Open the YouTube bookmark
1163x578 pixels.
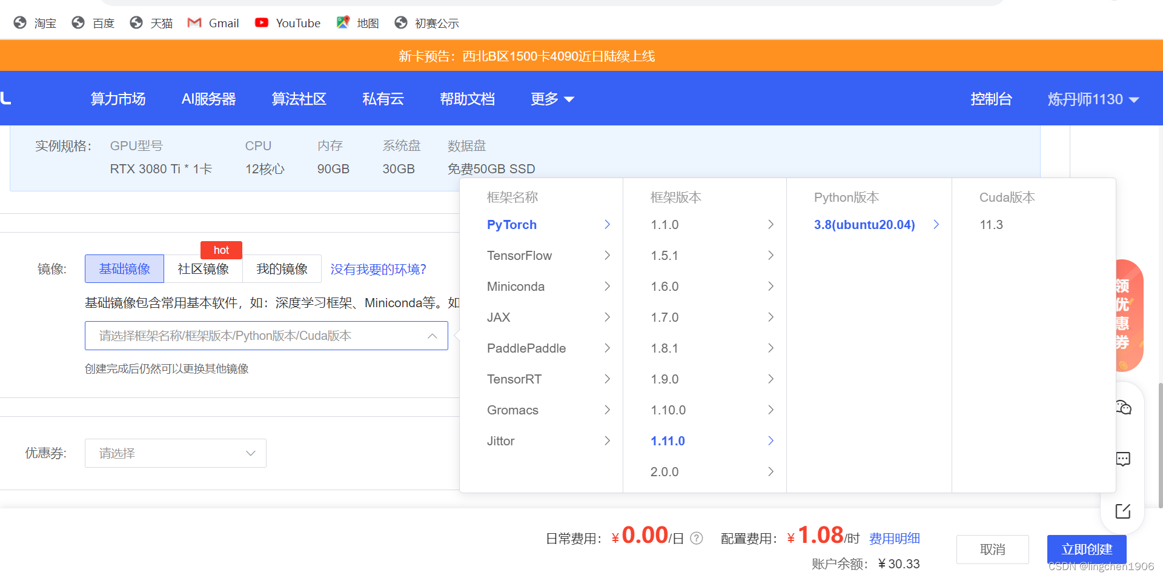click(288, 23)
